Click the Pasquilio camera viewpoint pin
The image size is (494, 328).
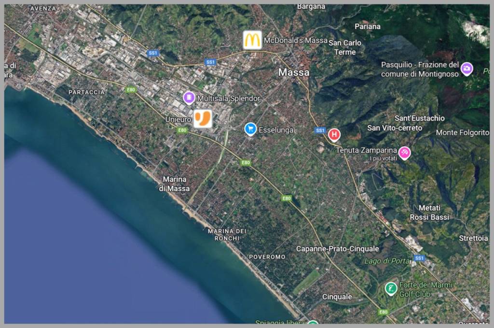click(467, 69)
